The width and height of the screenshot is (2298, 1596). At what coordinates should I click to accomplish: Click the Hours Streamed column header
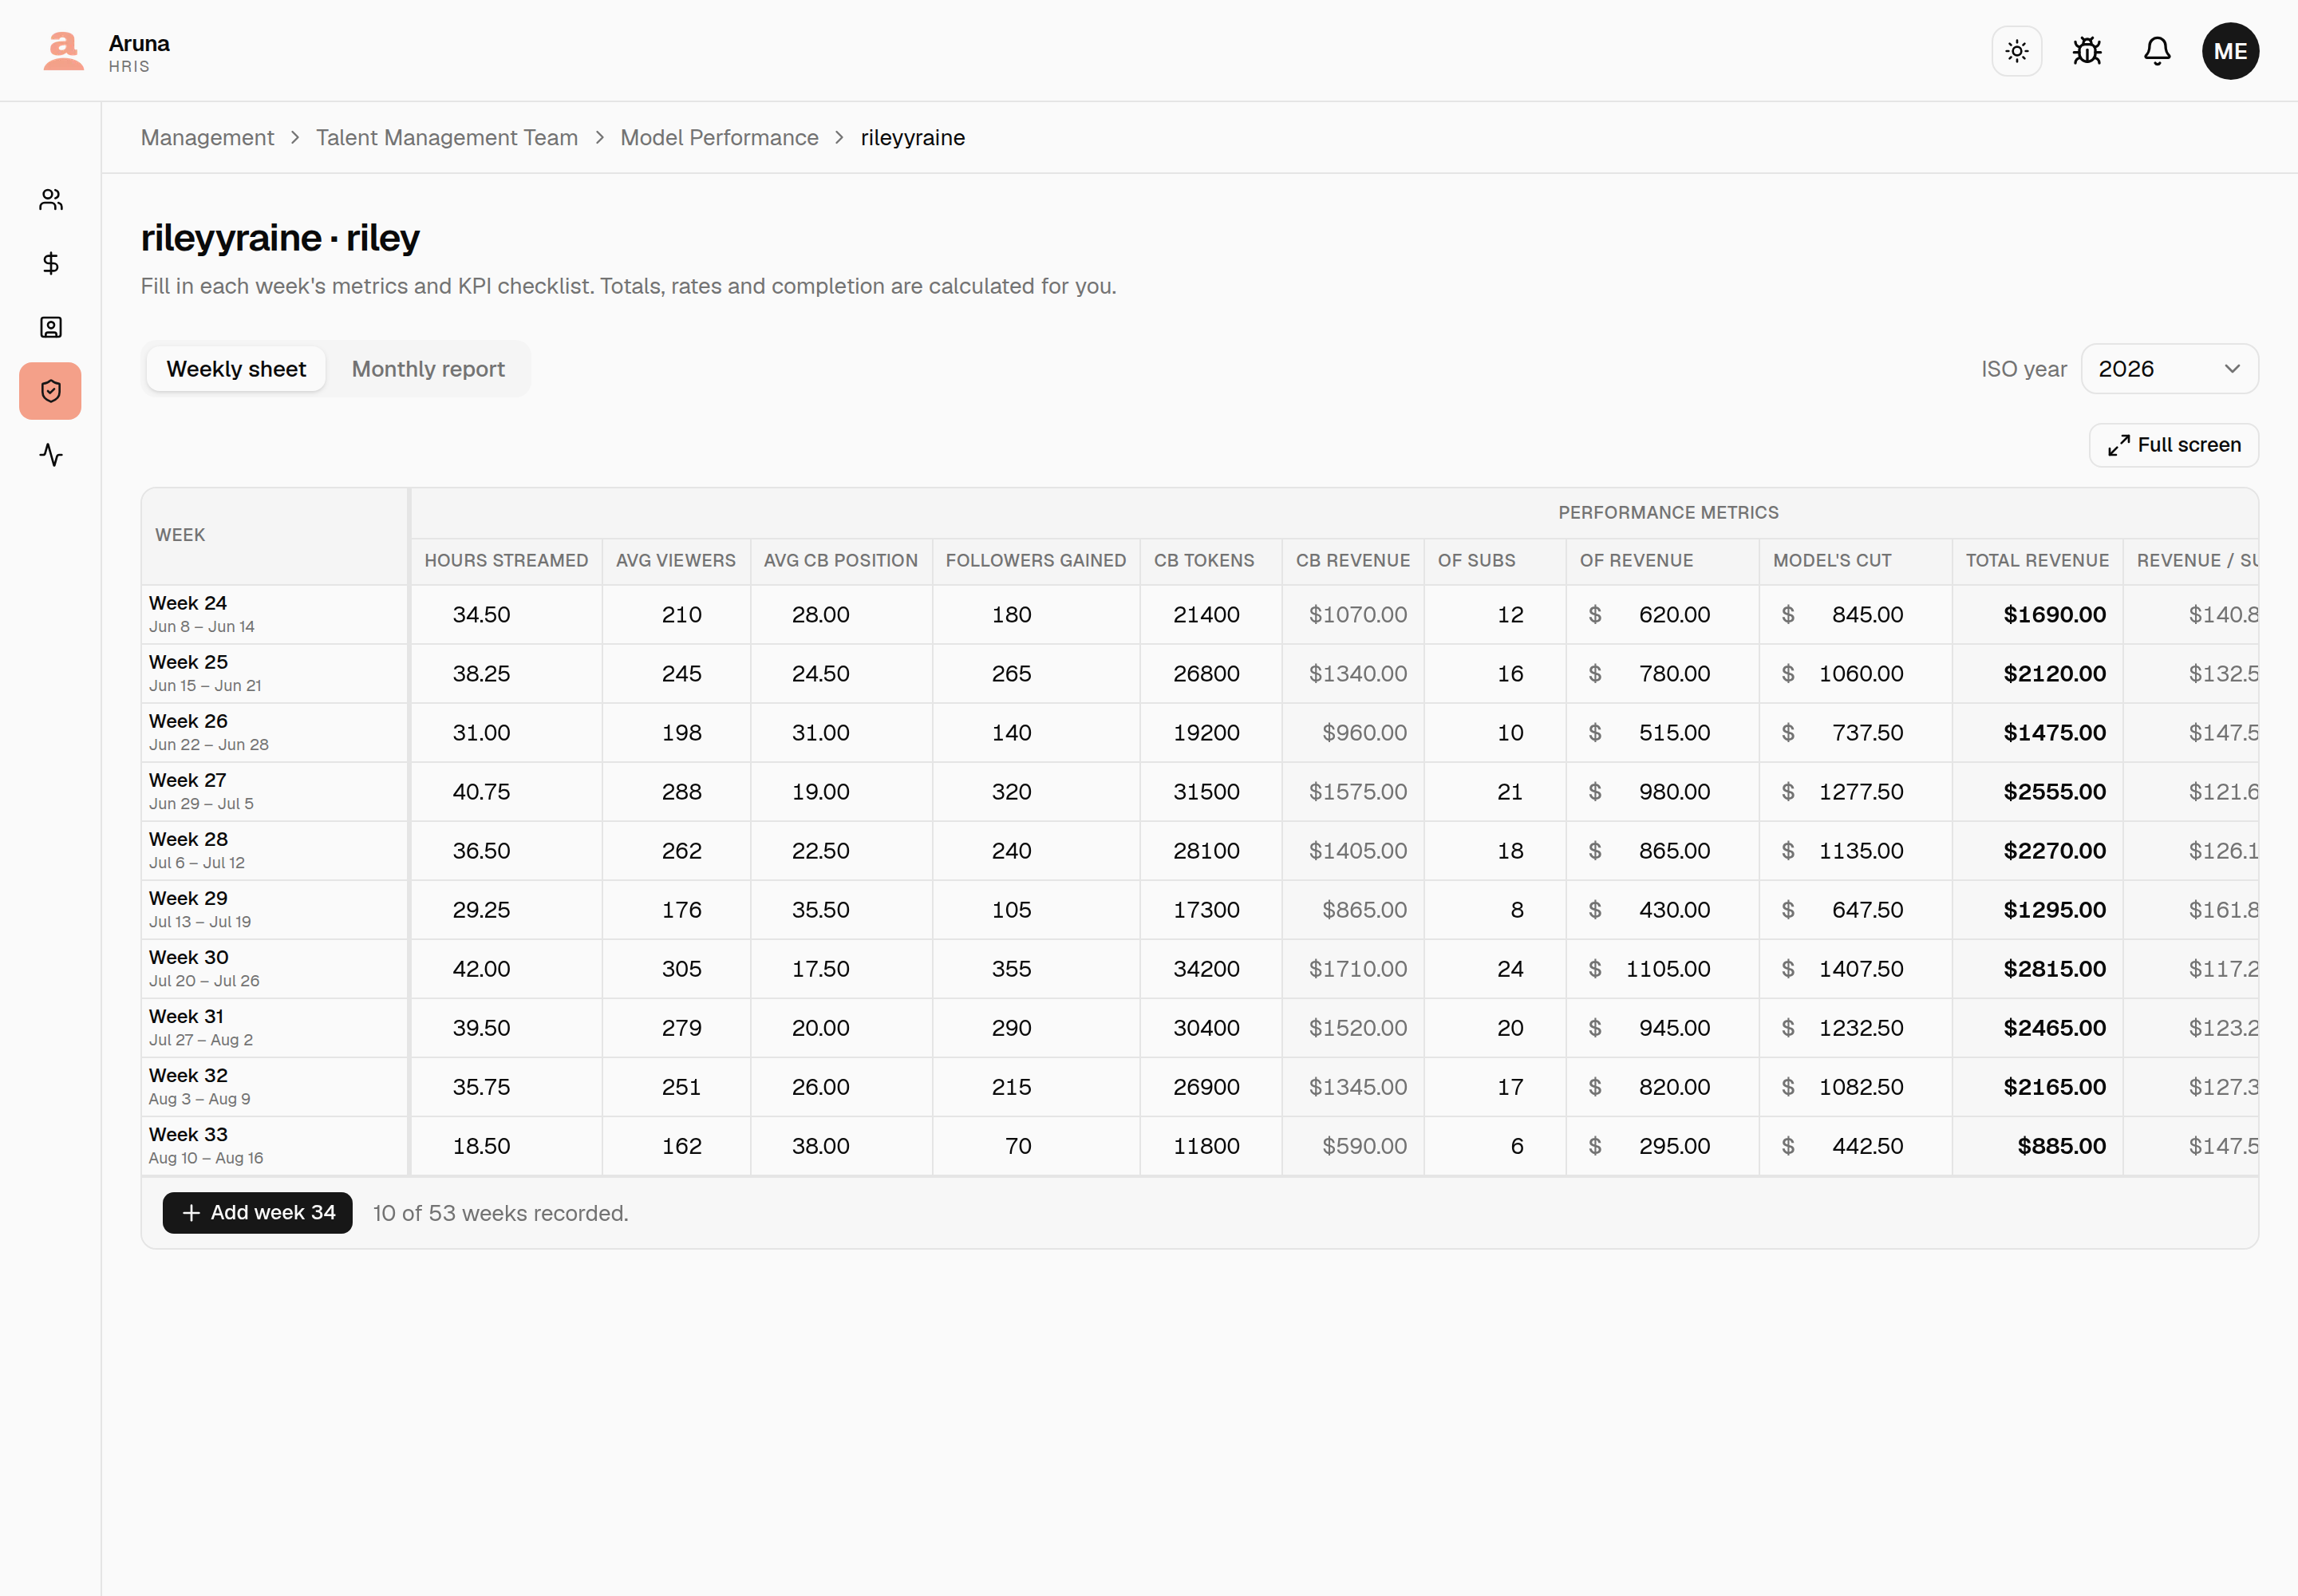point(506,561)
